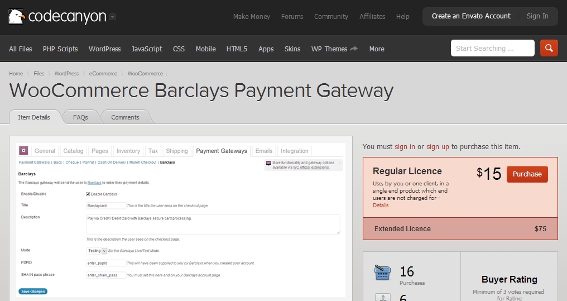Click the WP Themes arrow icon
Screen dimensions: 567x301
[x=354, y=49]
